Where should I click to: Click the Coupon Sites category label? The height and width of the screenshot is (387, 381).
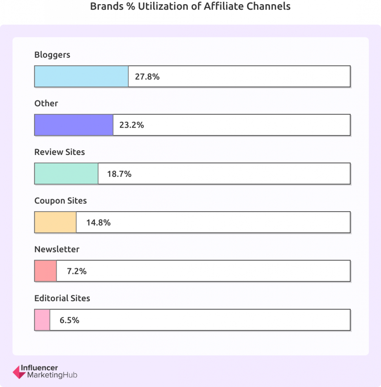pyautogui.click(x=60, y=201)
